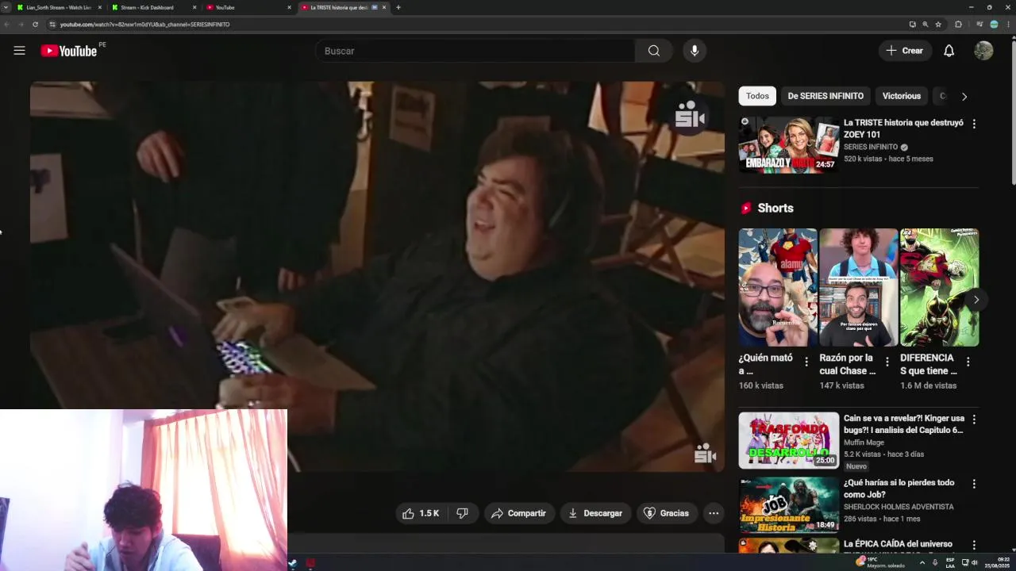The image size is (1016, 571).
Task: Visit SHERLOCK HOLMES ADVENTISTA channel
Action: tap(899, 507)
